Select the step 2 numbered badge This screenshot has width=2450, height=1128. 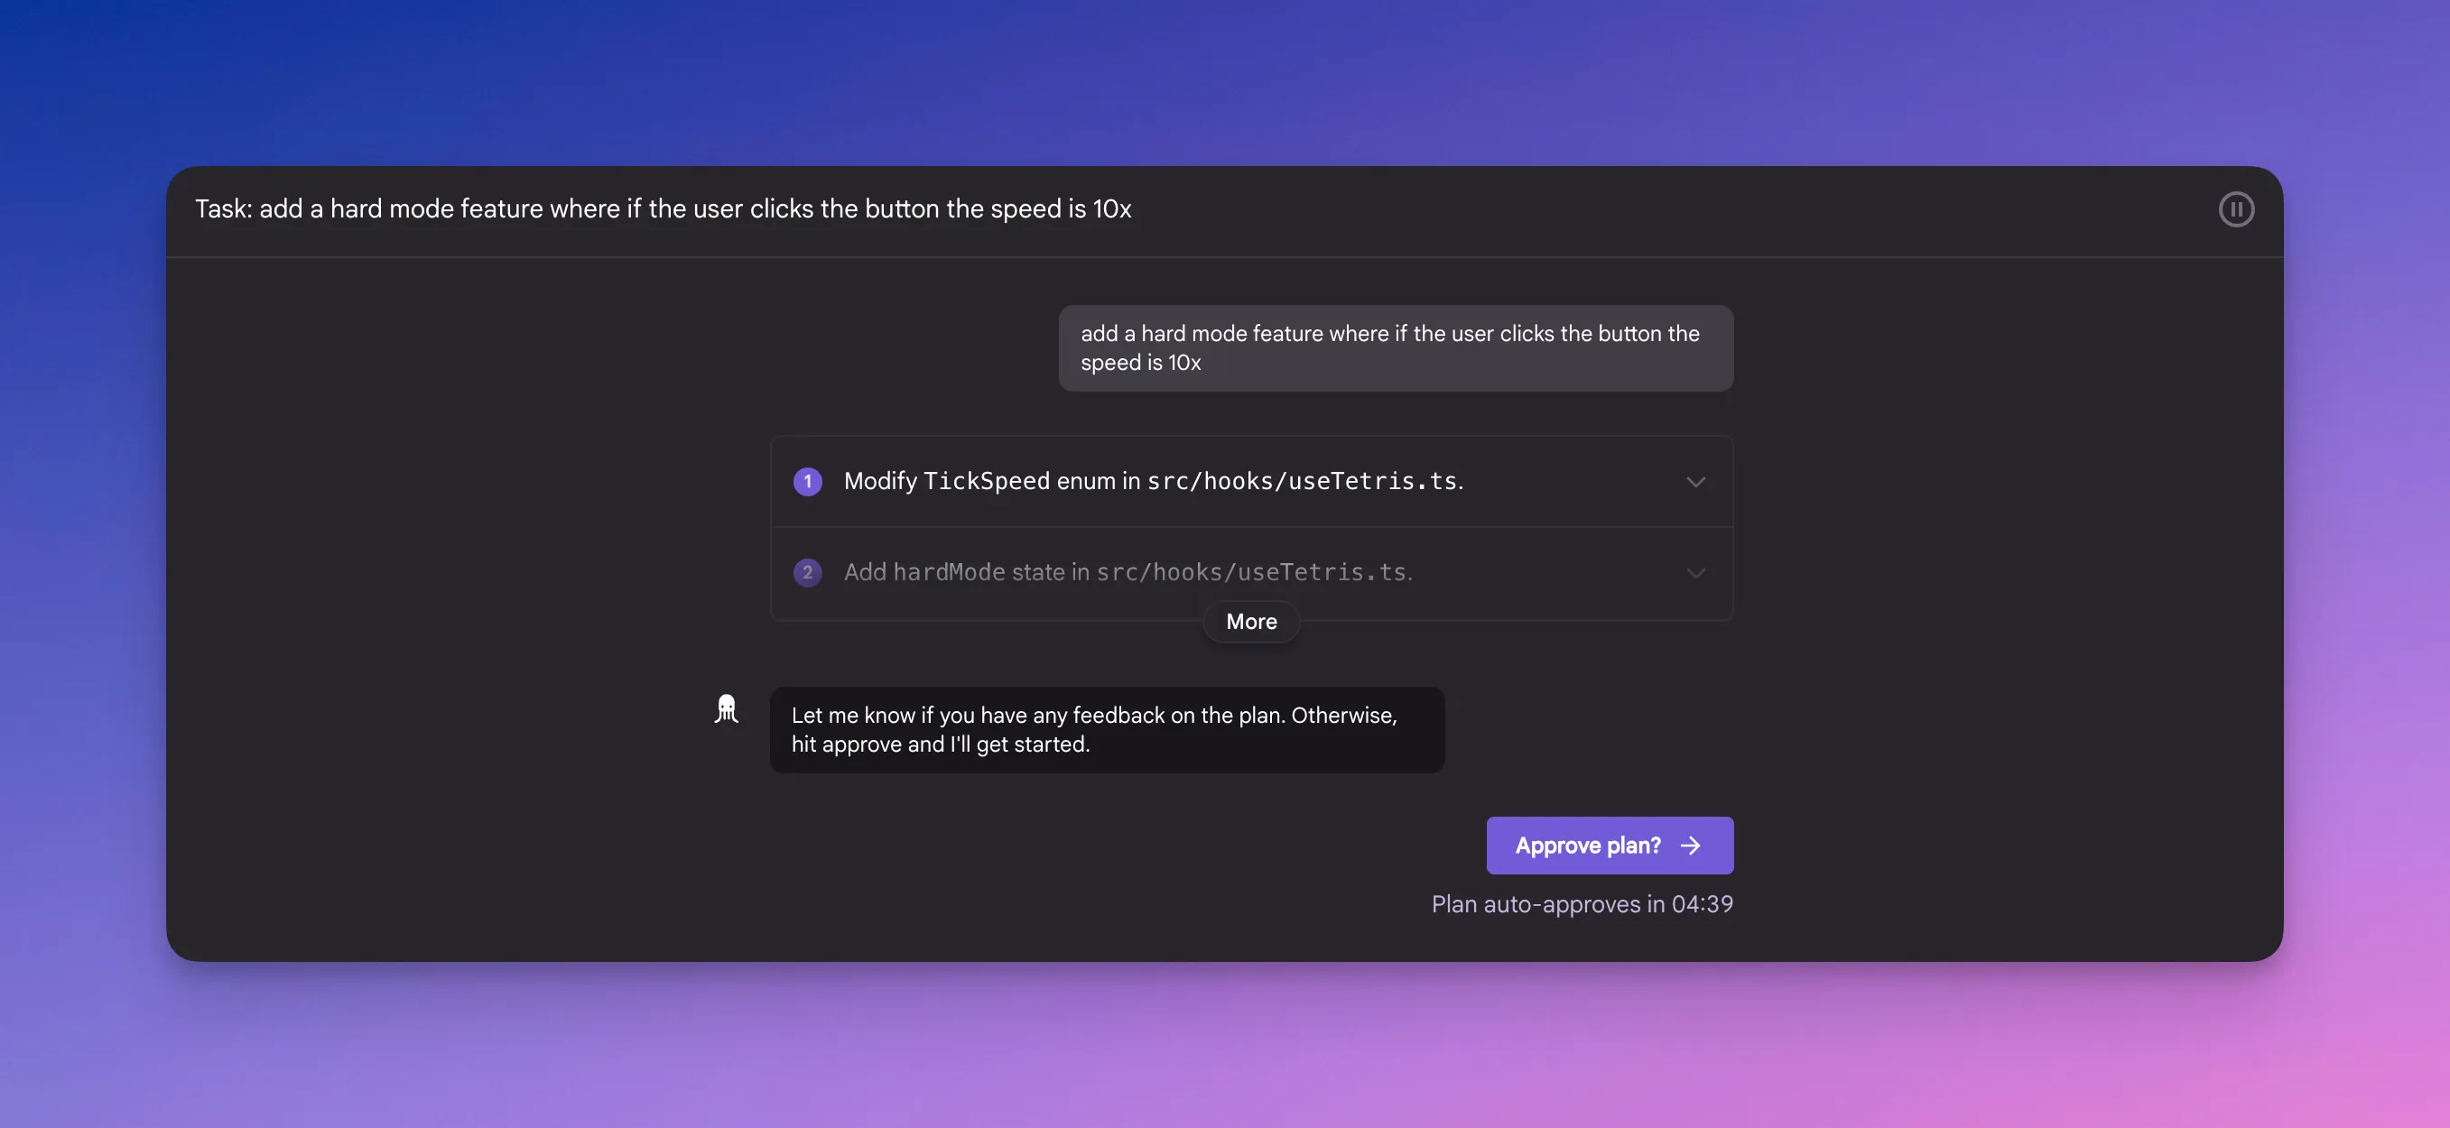(807, 572)
